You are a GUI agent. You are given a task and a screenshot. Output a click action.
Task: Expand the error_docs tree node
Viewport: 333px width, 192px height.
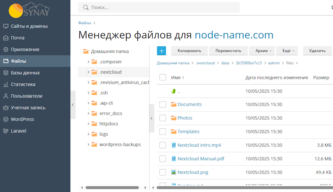click(88, 113)
